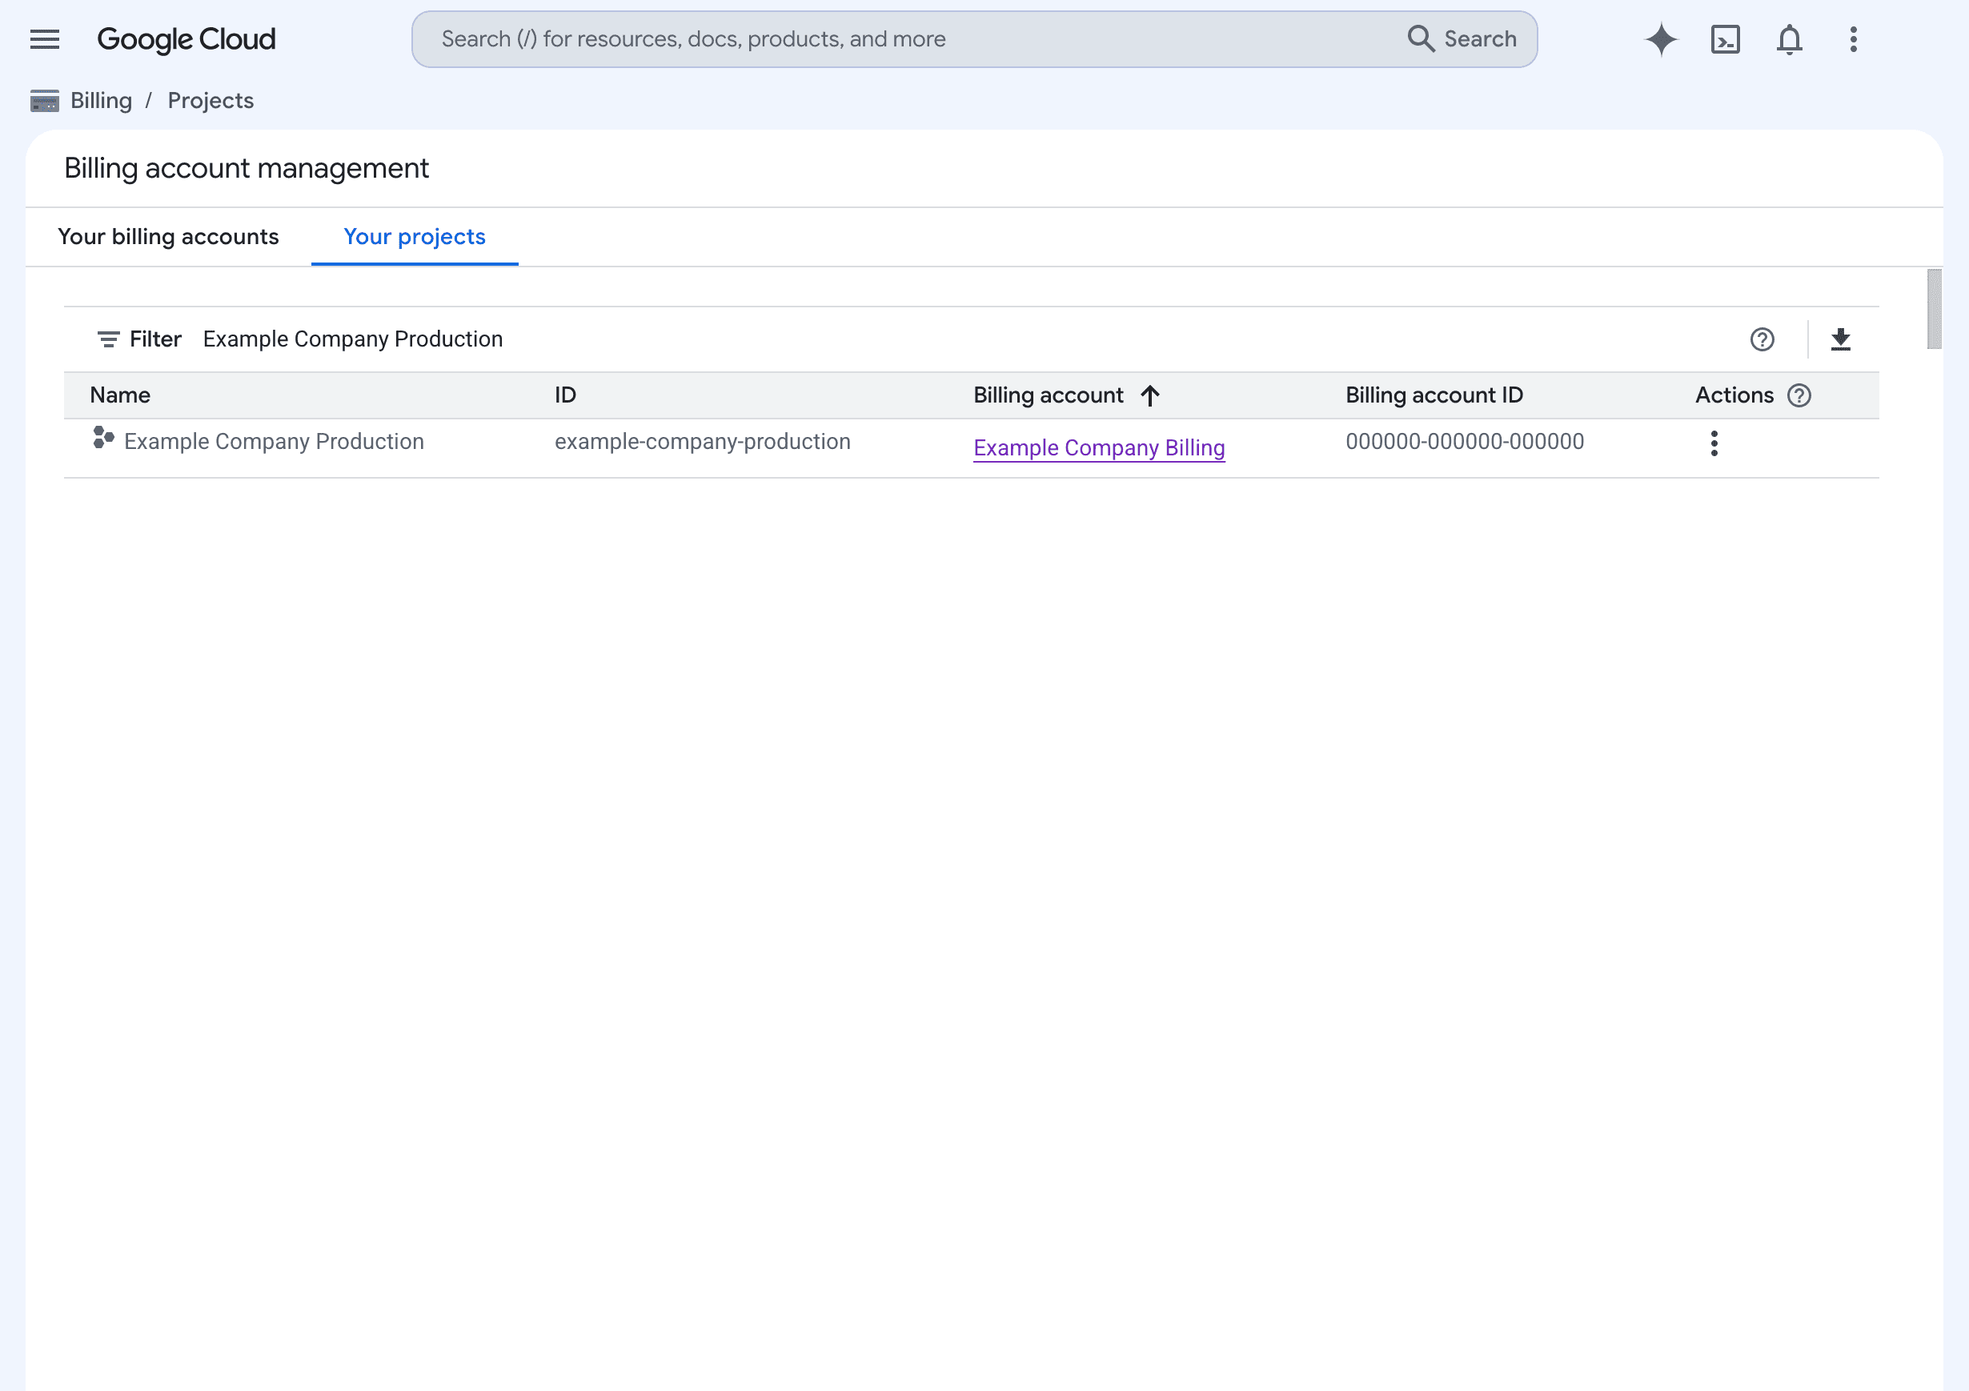Open actions menu for Example Company Production
The height and width of the screenshot is (1391, 1969).
[1714, 443]
